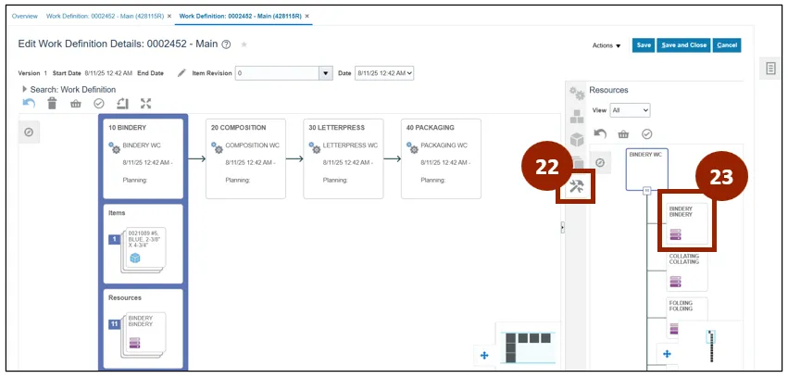Screen dimensions: 788x378
Task: Click the BINDERY resource card under 10 BINDERY
Action: (145, 333)
